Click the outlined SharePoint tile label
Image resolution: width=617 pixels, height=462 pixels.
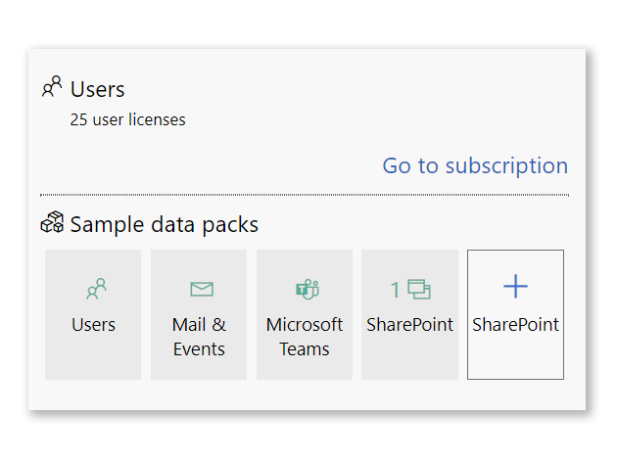515,325
